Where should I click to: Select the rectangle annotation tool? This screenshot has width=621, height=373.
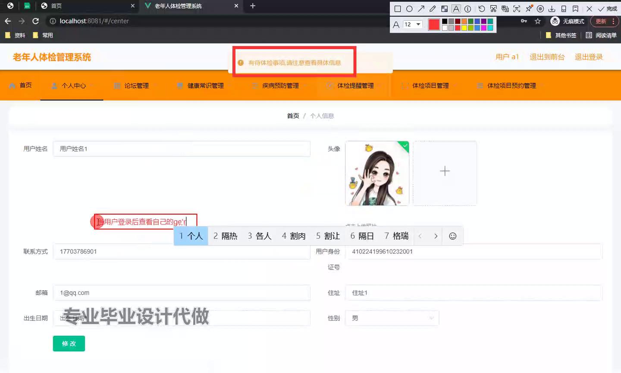pyautogui.click(x=398, y=9)
